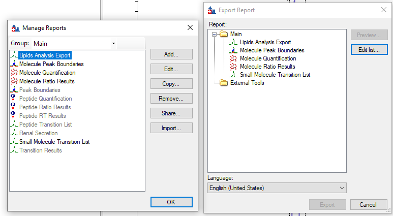Select Transition Results in Manage Reports list

(x=41, y=150)
